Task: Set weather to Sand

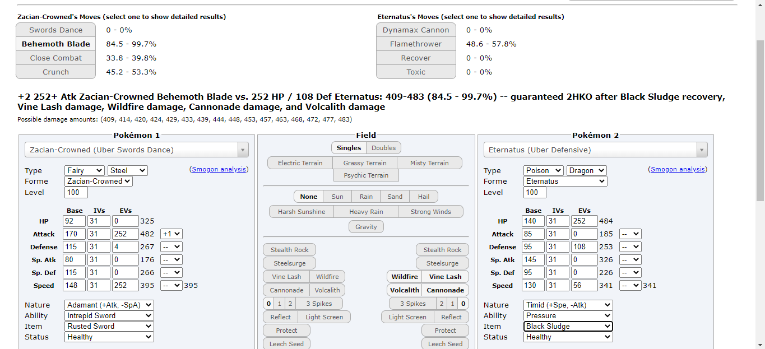Action: tap(395, 197)
